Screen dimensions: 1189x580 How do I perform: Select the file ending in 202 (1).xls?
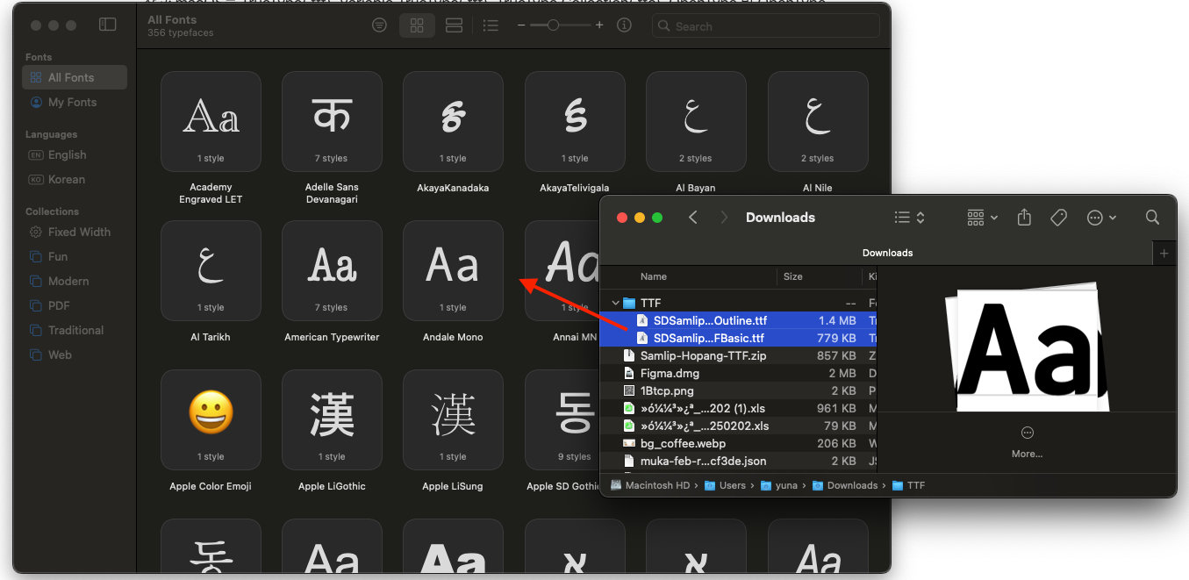739,408
